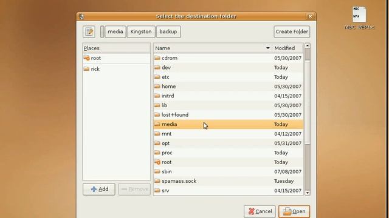The width and height of the screenshot is (389, 218).
Task: Click the media breadcrumb button
Action: coord(115,31)
